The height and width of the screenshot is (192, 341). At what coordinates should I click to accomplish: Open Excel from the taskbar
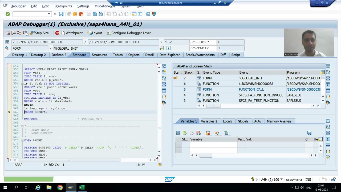(82, 188)
